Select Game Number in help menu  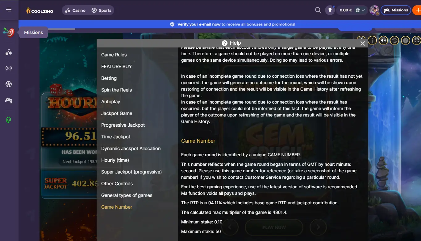pyautogui.click(x=117, y=207)
